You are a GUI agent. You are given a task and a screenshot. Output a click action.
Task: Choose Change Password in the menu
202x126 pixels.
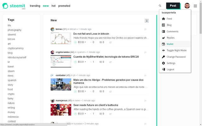tap(175, 57)
